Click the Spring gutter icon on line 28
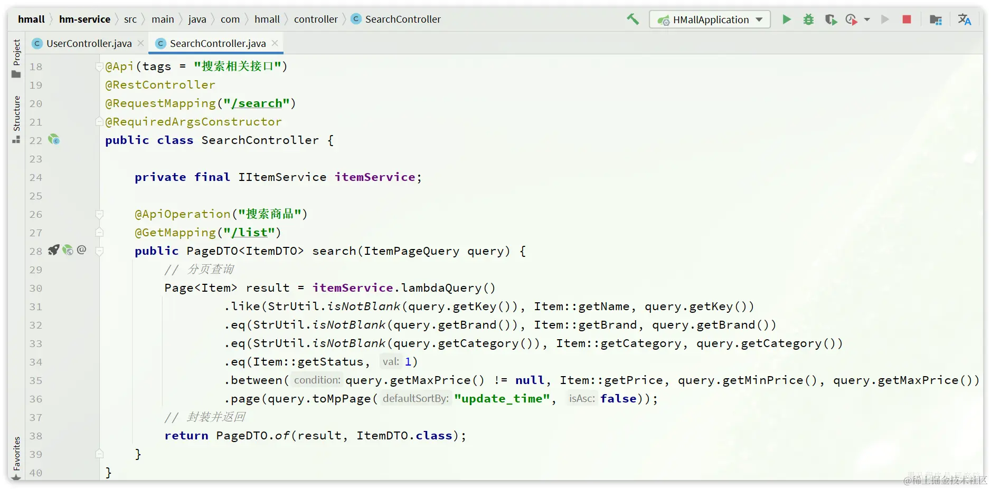The width and height of the screenshot is (991, 489). (68, 250)
